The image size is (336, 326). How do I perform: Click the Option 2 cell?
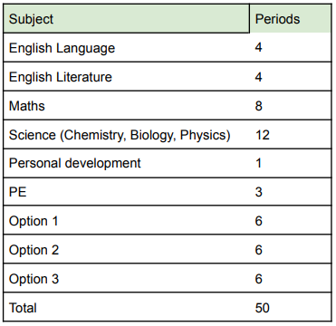[x=127, y=249]
